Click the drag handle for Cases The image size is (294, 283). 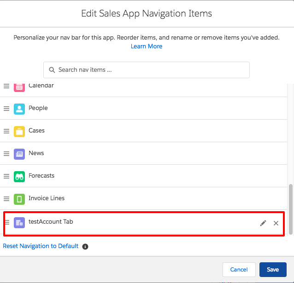click(x=6, y=131)
